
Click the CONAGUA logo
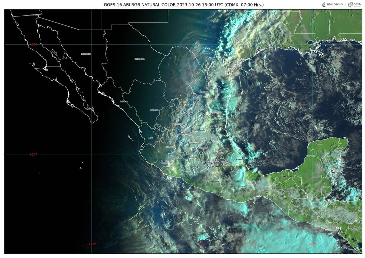tap(332, 4)
